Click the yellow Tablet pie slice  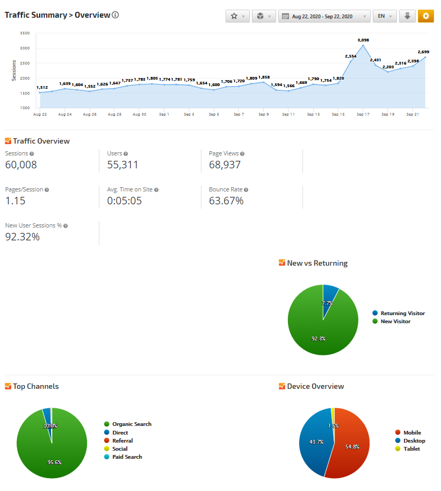coord(333,416)
